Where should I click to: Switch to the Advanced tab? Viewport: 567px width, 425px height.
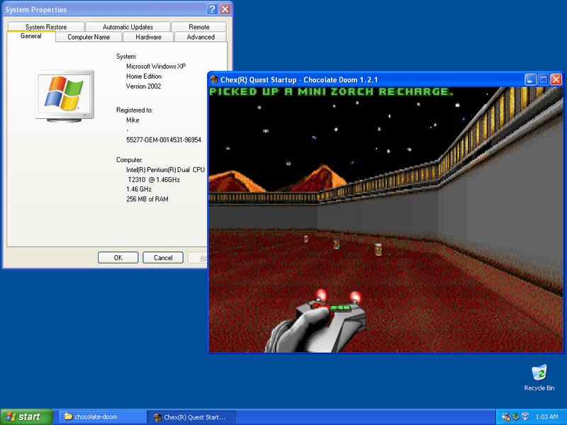pyautogui.click(x=201, y=37)
